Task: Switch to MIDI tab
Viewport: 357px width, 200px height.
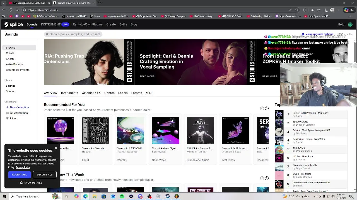Action: [x=149, y=93]
